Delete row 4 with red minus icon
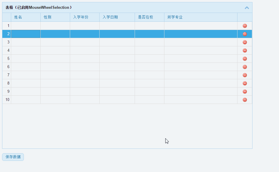This screenshot has width=279, height=172. click(x=245, y=50)
